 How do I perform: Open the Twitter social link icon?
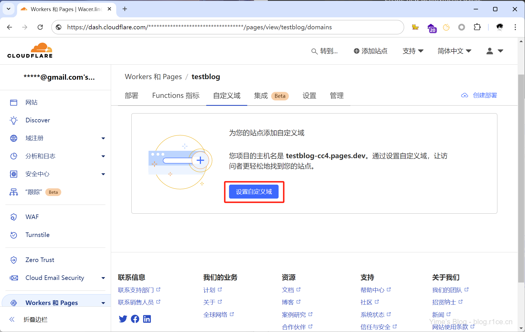coord(123,319)
